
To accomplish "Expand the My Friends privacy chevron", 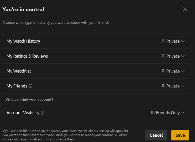I will 183,86.
